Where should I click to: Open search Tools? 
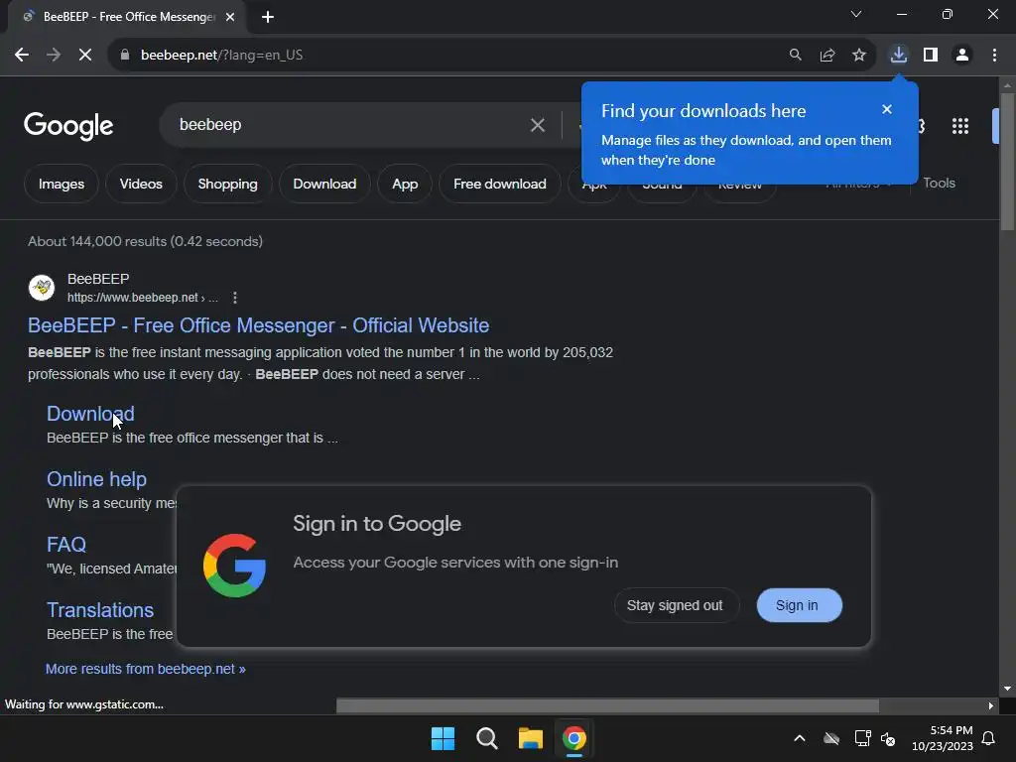pos(939,183)
